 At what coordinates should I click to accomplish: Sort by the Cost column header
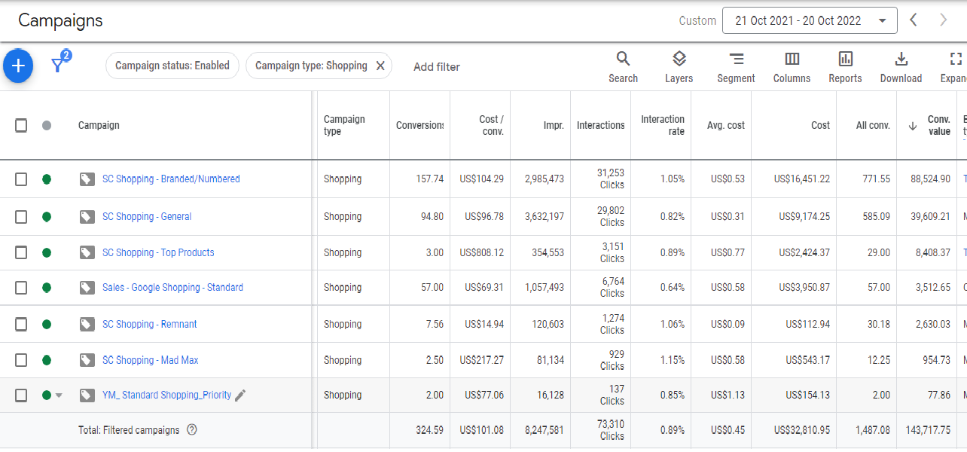[x=820, y=125]
